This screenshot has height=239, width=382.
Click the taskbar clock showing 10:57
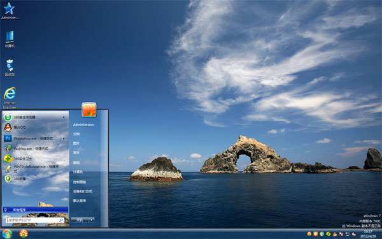click(x=368, y=234)
